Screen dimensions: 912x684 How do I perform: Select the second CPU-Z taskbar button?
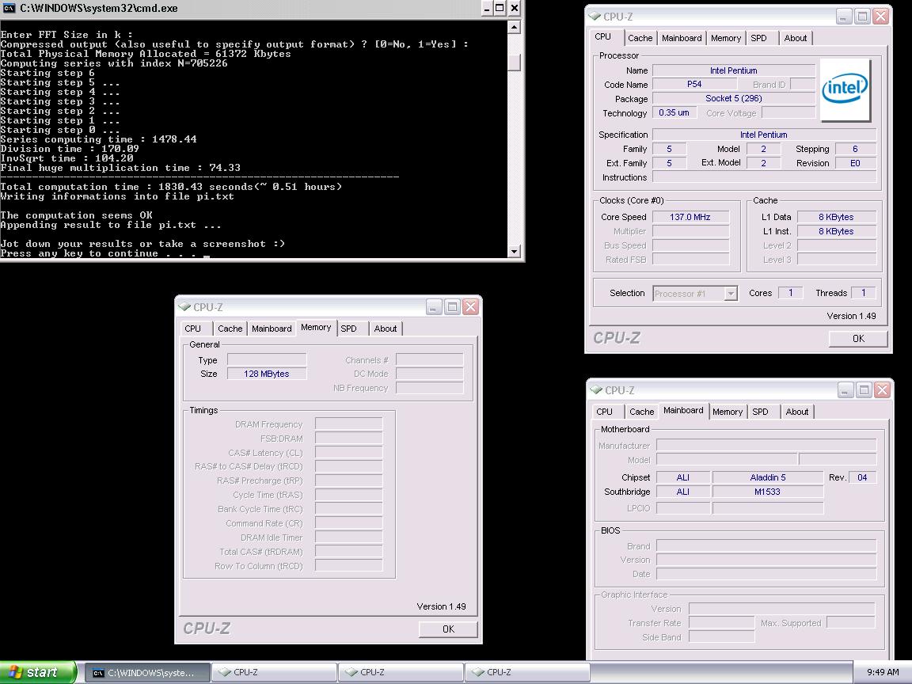click(401, 672)
